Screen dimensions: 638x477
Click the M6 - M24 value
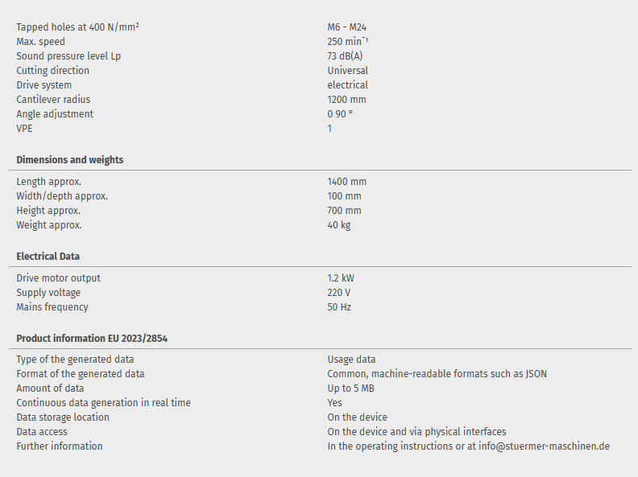347,27
